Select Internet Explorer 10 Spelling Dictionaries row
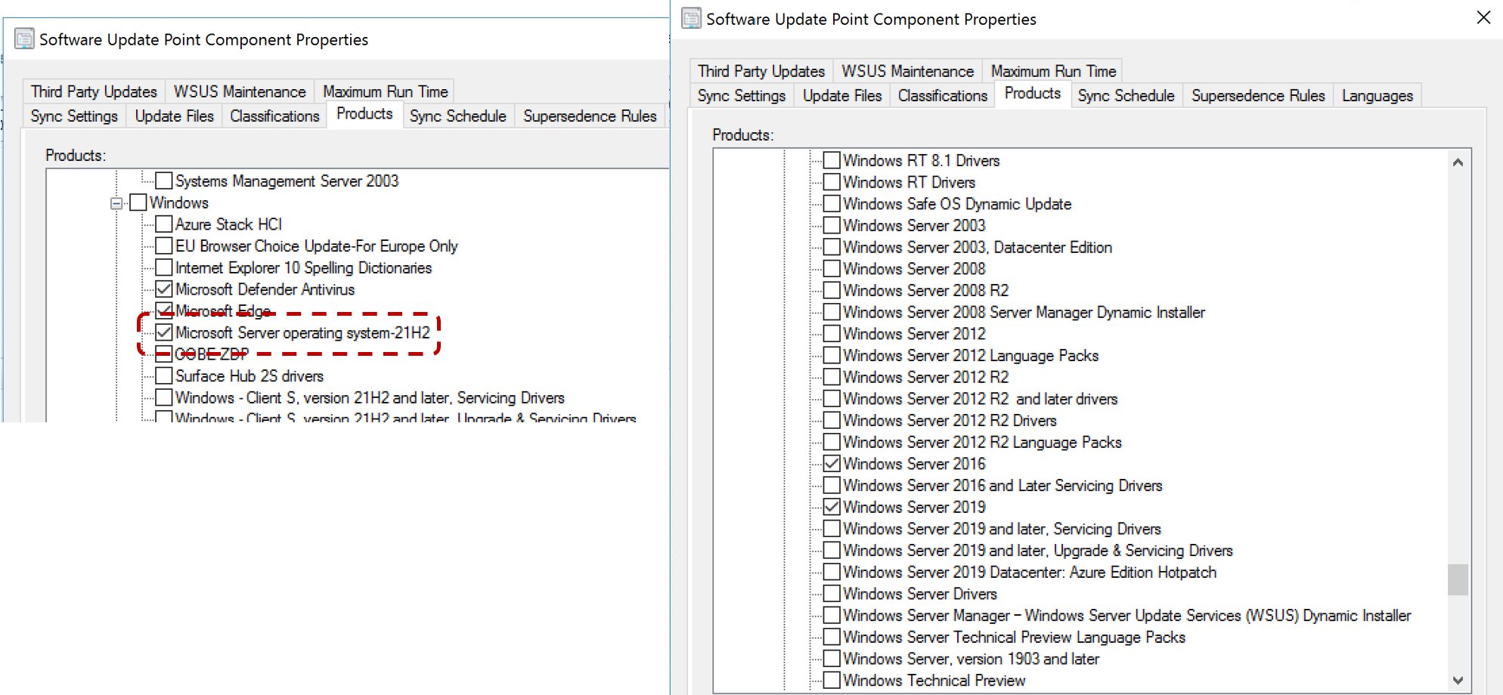 (x=303, y=268)
